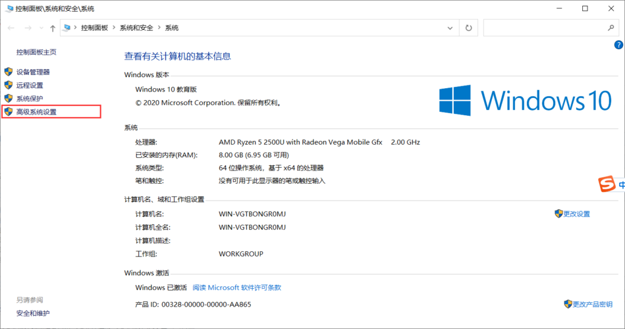
Task: Click the shield icon beside 远程设置
Action: [9, 85]
